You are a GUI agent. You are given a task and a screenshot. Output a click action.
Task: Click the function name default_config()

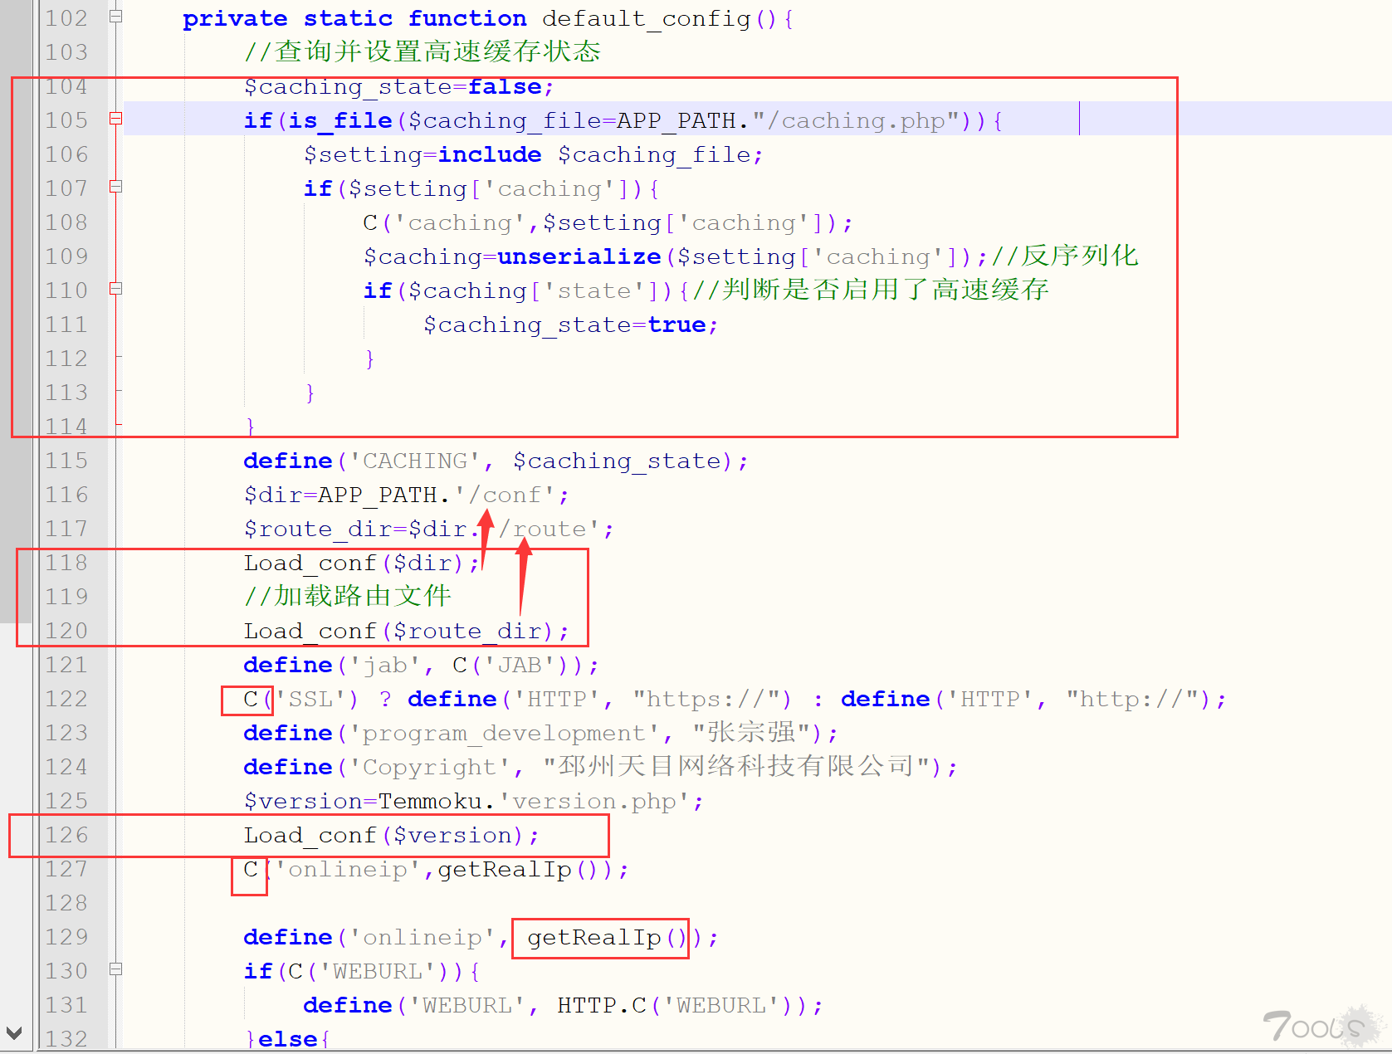pyautogui.click(x=659, y=18)
